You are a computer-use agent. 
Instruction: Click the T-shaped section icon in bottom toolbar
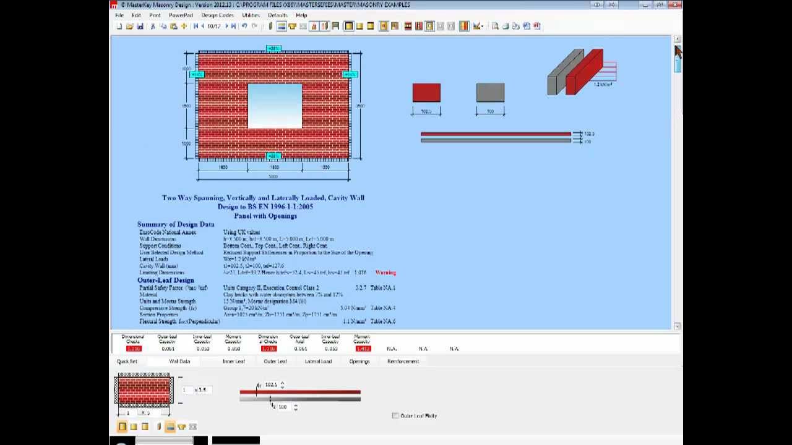point(182,426)
